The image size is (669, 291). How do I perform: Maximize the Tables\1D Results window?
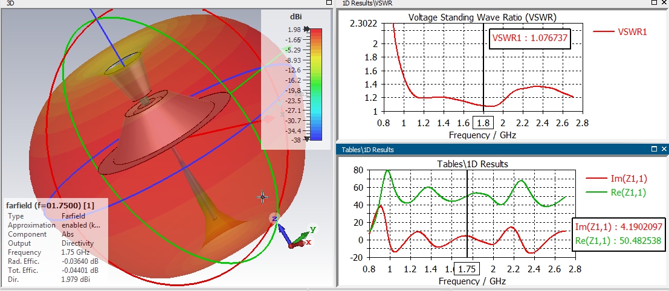[x=654, y=149]
